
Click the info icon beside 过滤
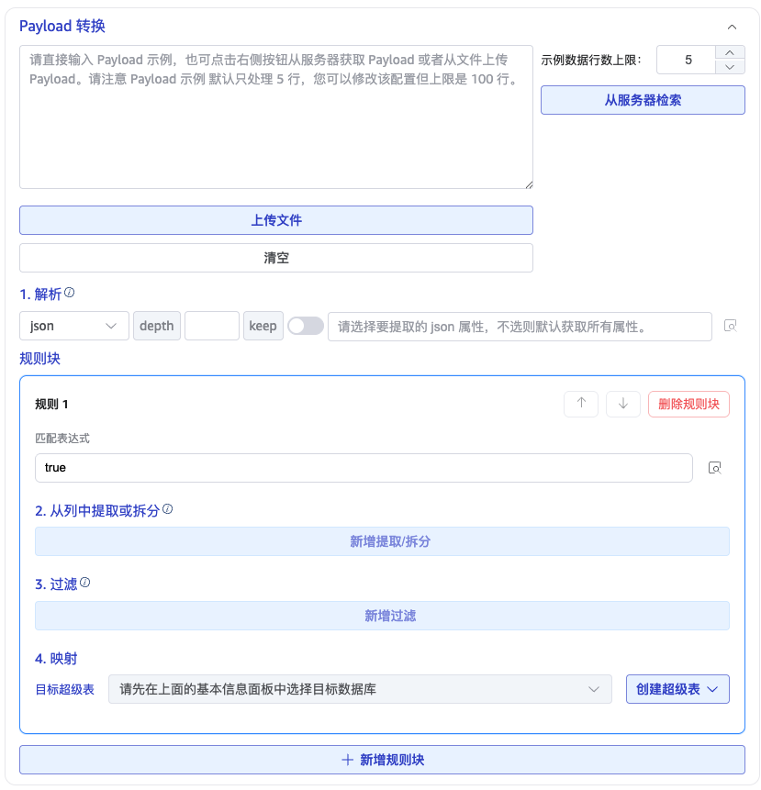click(85, 583)
